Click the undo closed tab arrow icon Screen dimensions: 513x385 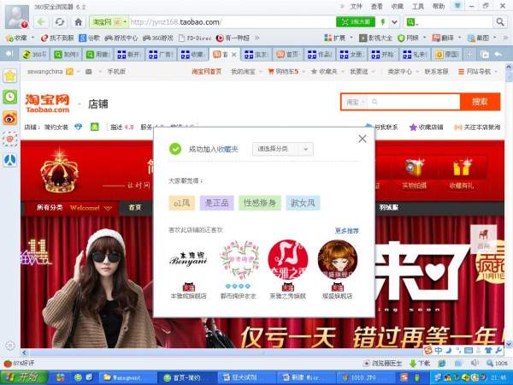click(x=498, y=54)
